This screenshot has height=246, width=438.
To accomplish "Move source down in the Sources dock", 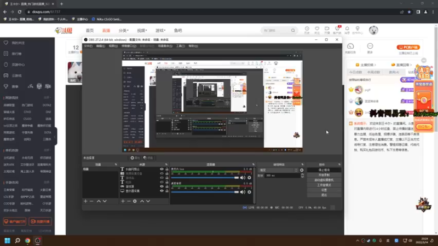I will 148,201.
